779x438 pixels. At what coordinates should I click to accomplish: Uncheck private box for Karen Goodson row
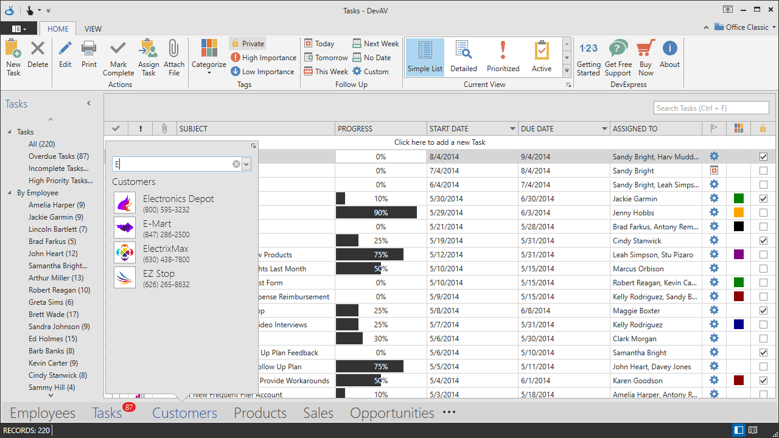coord(763,381)
